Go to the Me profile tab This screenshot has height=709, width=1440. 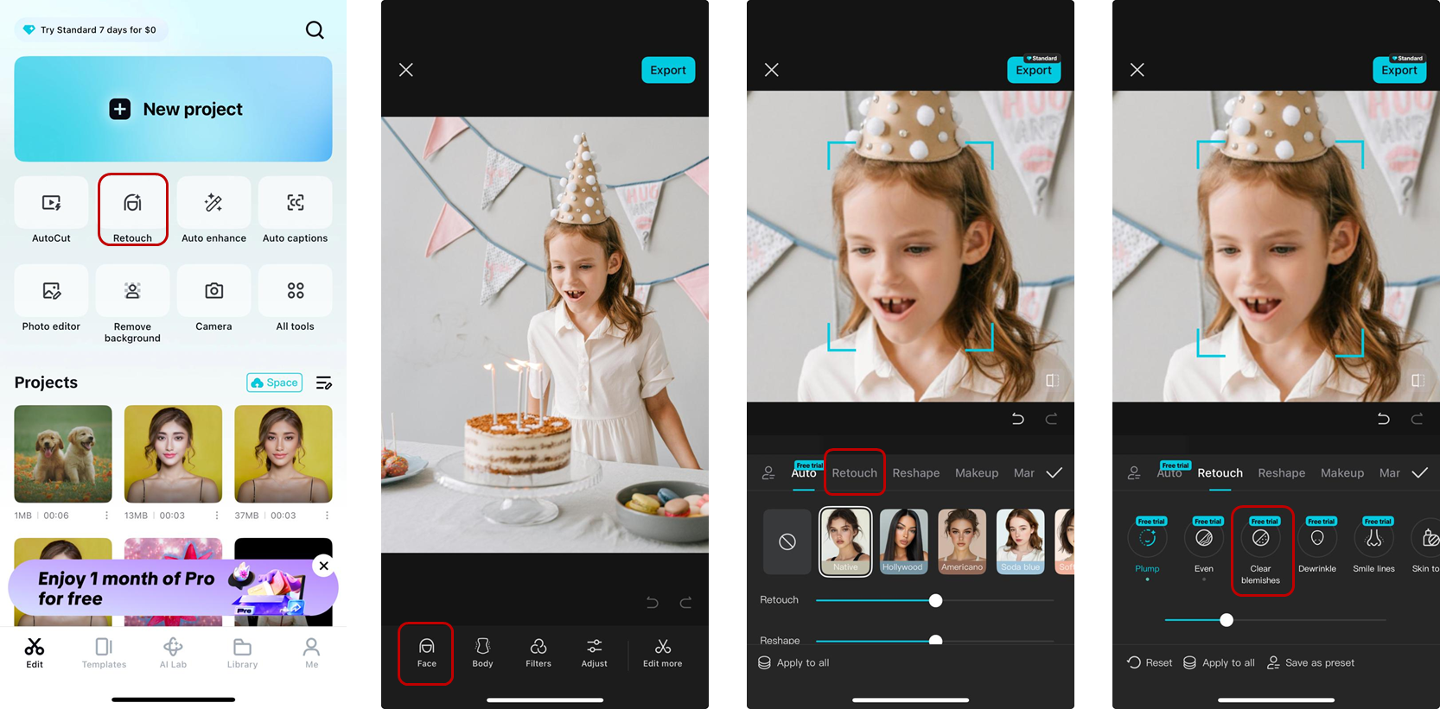[x=311, y=653]
